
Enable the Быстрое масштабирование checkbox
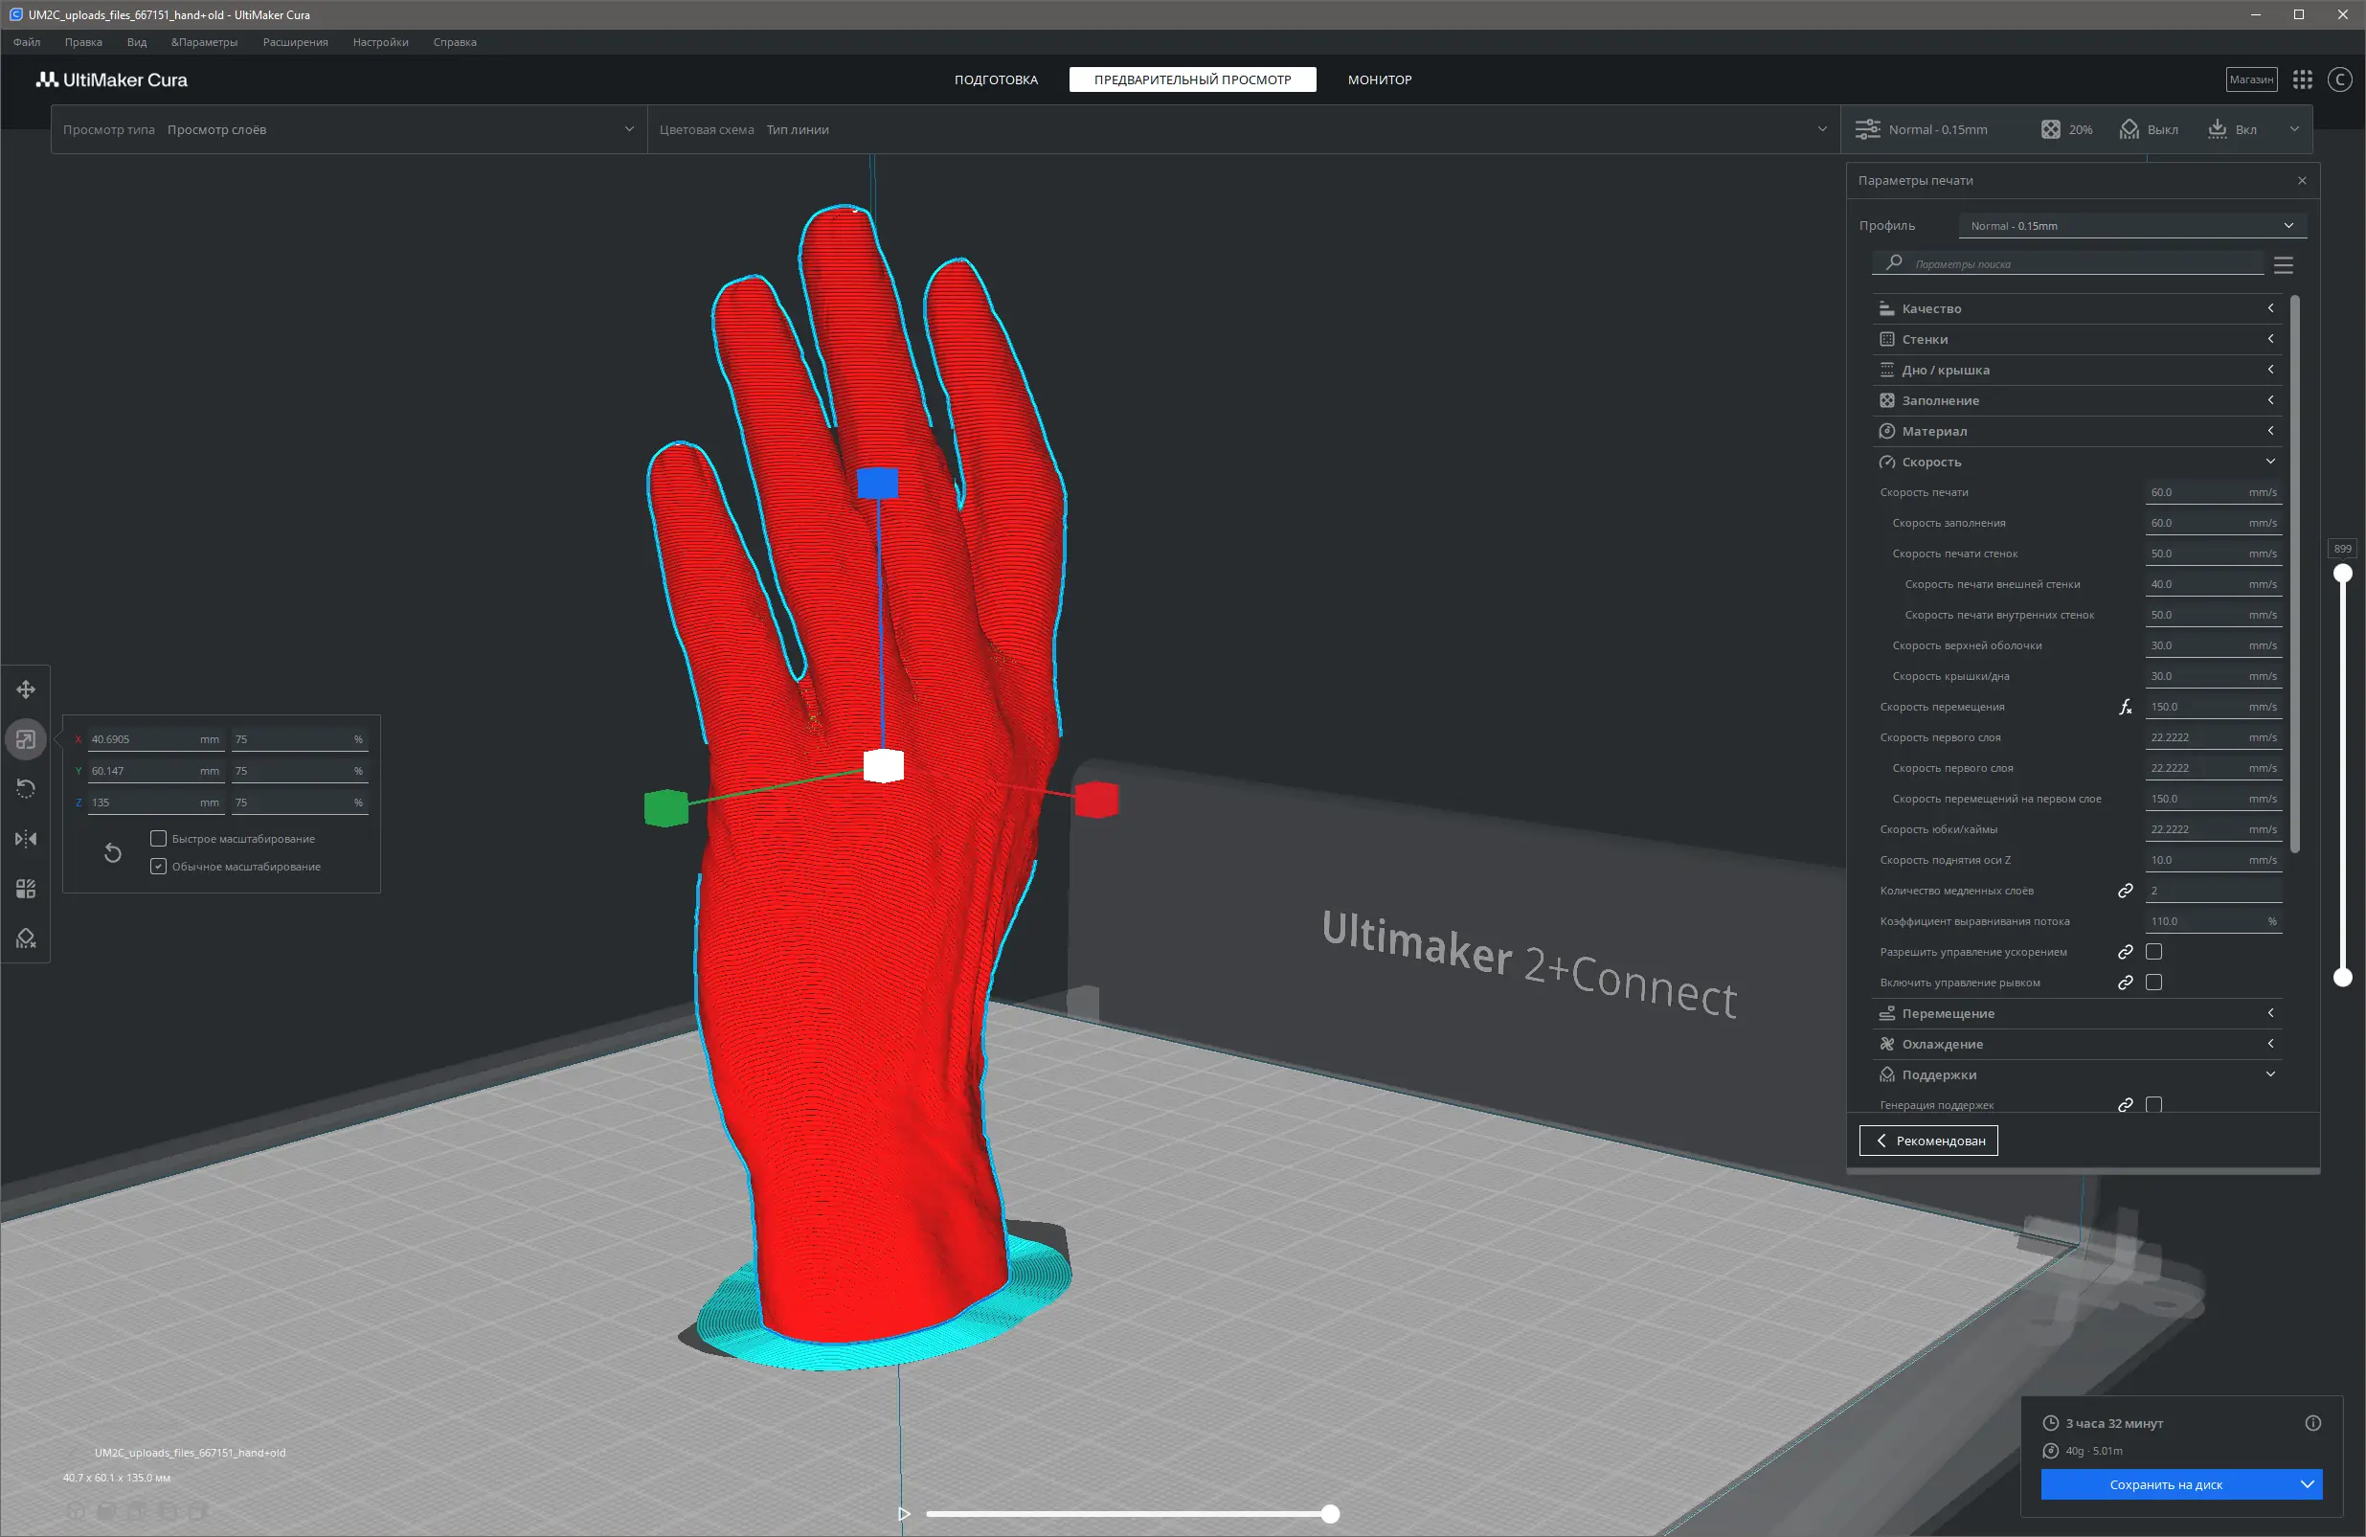158,838
